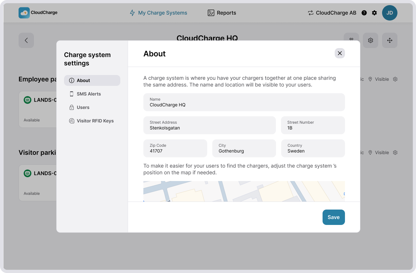Toggle Visible for the Employee parking row
The height and width of the screenshot is (273, 416).
point(379,79)
